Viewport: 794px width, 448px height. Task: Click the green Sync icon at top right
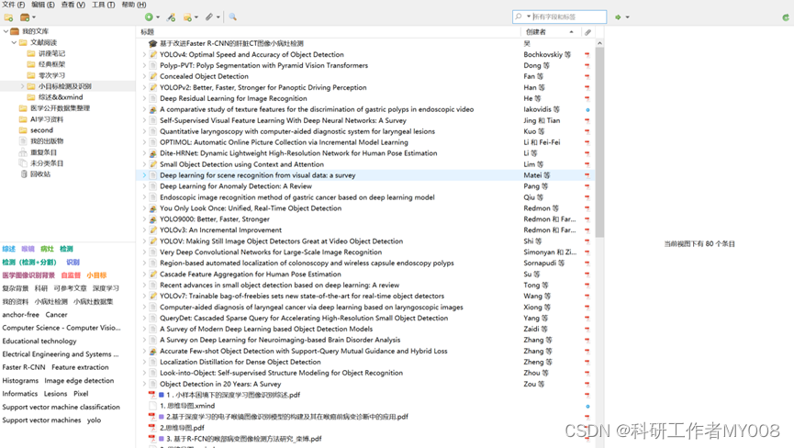pyautogui.click(x=786, y=17)
